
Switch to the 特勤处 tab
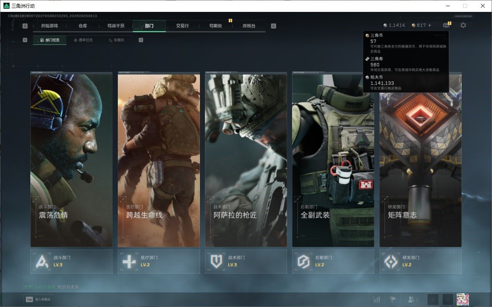(216, 26)
